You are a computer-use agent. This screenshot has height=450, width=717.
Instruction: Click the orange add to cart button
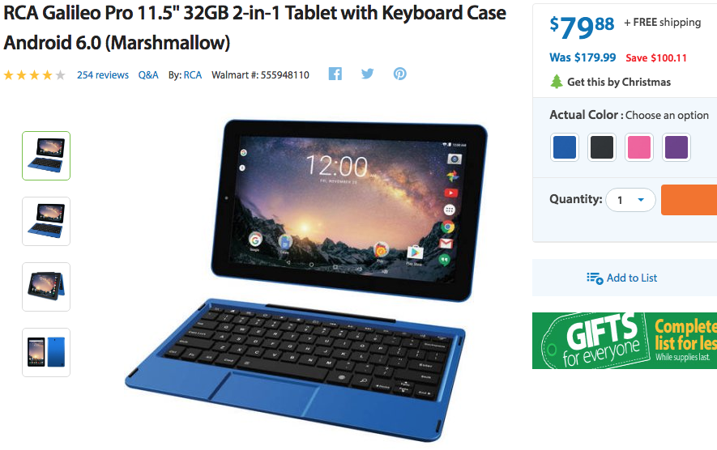[x=689, y=200]
